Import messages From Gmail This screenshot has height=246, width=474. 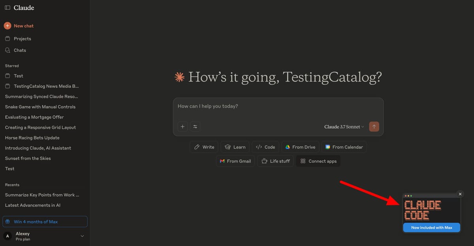tap(235, 161)
